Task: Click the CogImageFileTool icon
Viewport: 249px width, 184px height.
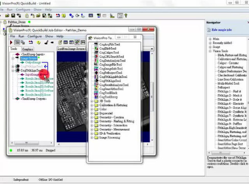Action: click(96, 65)
